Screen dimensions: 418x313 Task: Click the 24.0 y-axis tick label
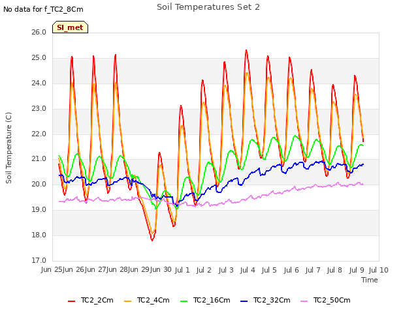[39, 83]
